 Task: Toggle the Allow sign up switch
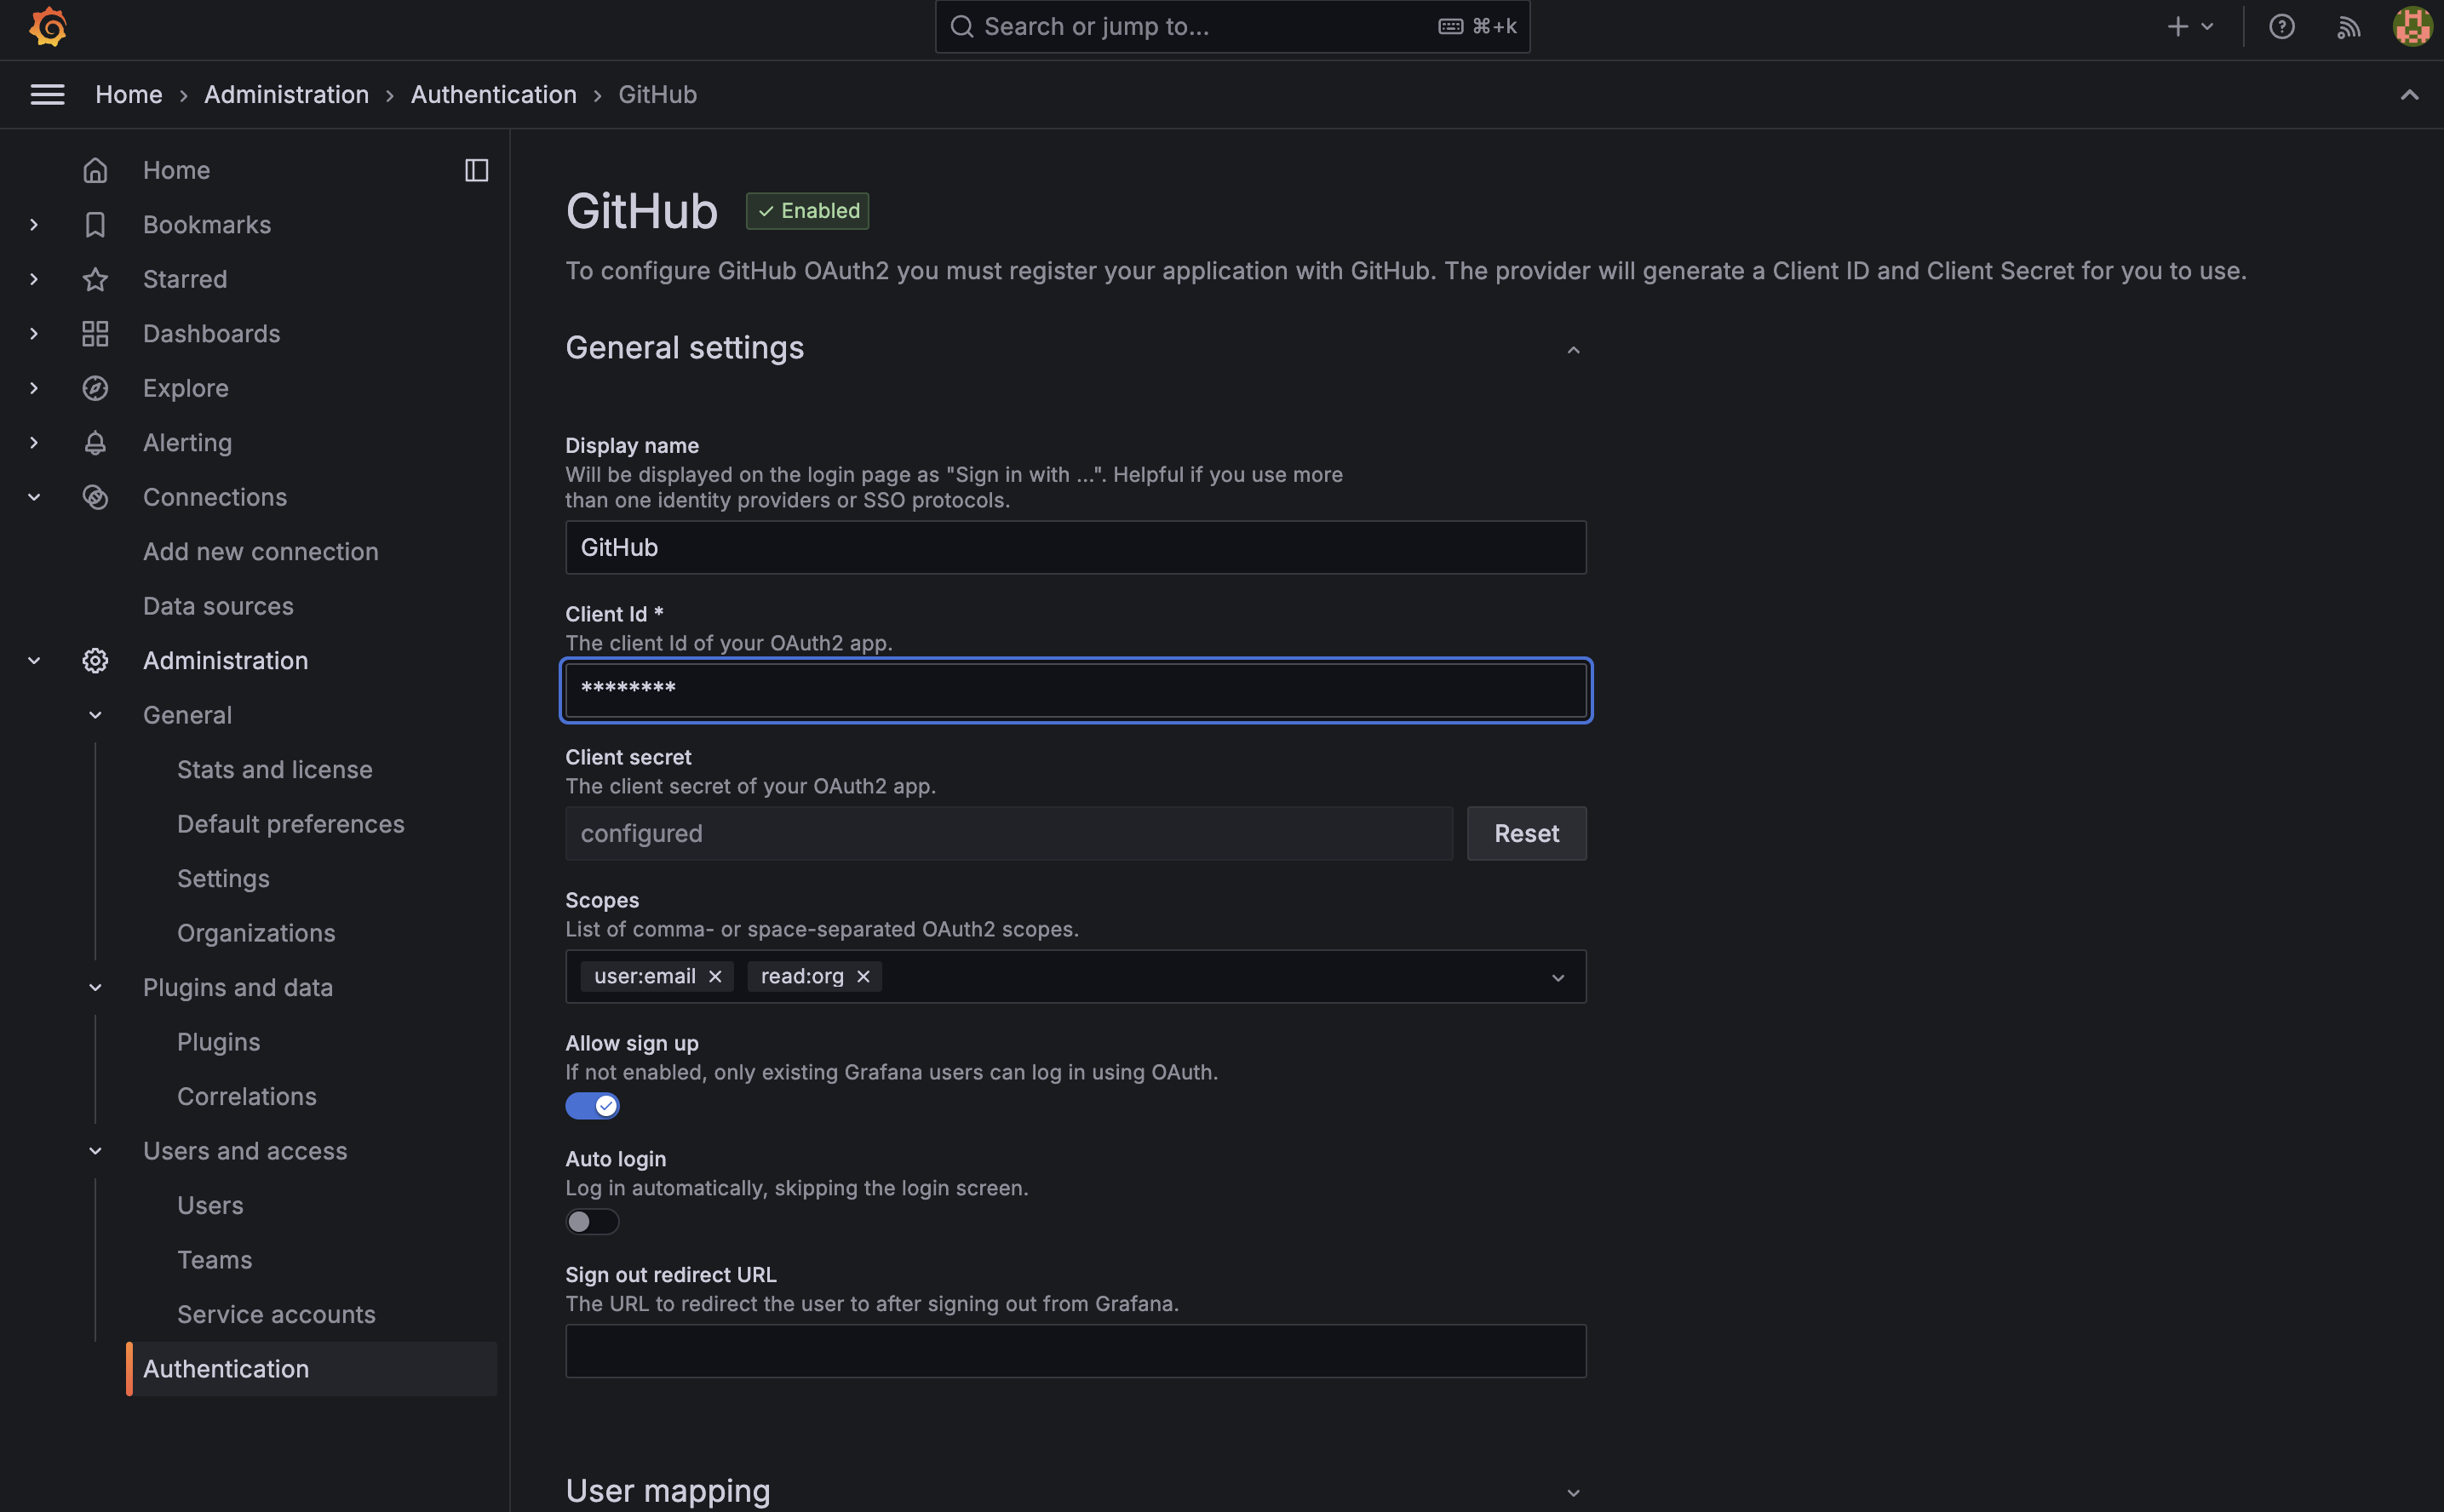(x=592, y=1105)
